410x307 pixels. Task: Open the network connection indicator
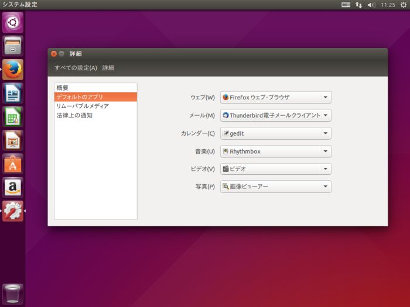point(358,5)
